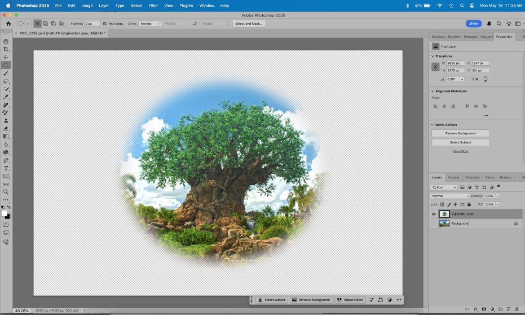Select the Brush tool
The height and width of the screenshot is (315, 525).
click(6, 73)
